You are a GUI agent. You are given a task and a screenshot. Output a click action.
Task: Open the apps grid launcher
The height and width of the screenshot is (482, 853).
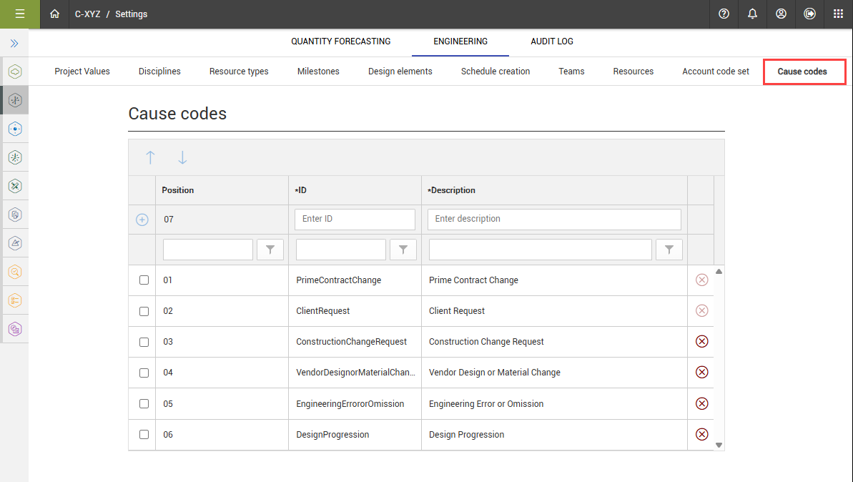point(838,14)
